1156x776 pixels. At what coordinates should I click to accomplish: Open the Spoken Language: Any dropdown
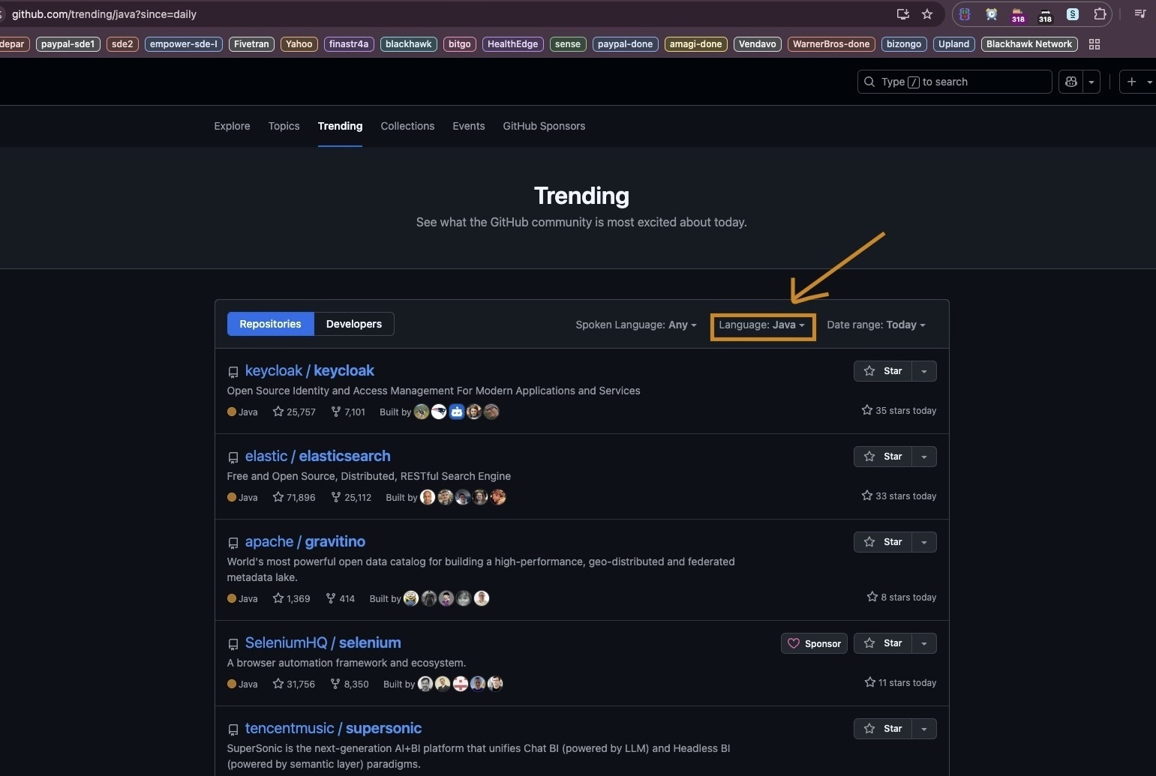636,325
